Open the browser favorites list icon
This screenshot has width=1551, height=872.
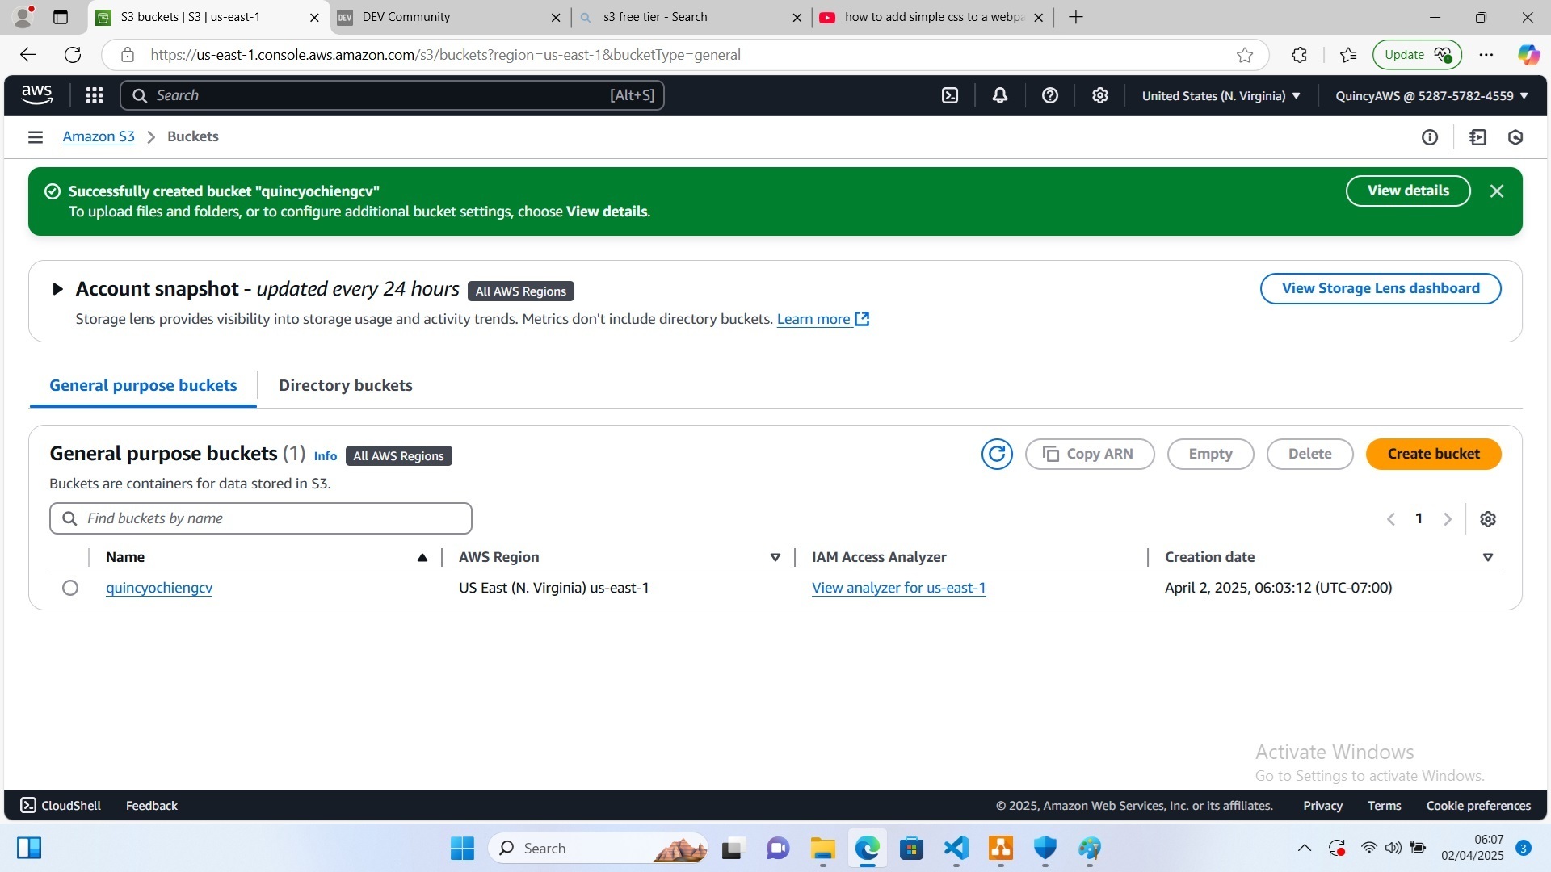point(1348,55)
